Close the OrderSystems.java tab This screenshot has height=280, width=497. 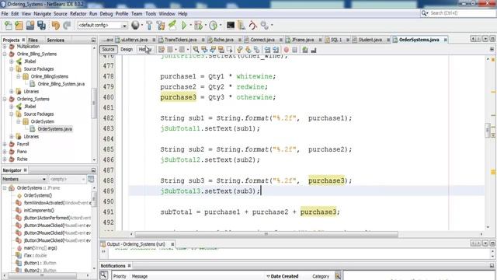pyautogui.click(x=445, y=40)
